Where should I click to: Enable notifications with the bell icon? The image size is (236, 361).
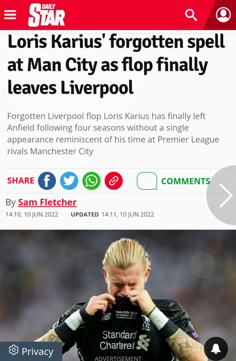(216, 349)
